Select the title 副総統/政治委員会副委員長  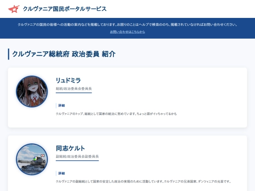coord(77,157)
